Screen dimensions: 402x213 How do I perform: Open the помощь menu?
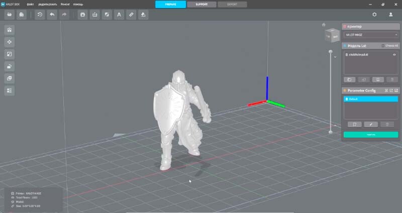pyautogui.click(x=78, y=5)
